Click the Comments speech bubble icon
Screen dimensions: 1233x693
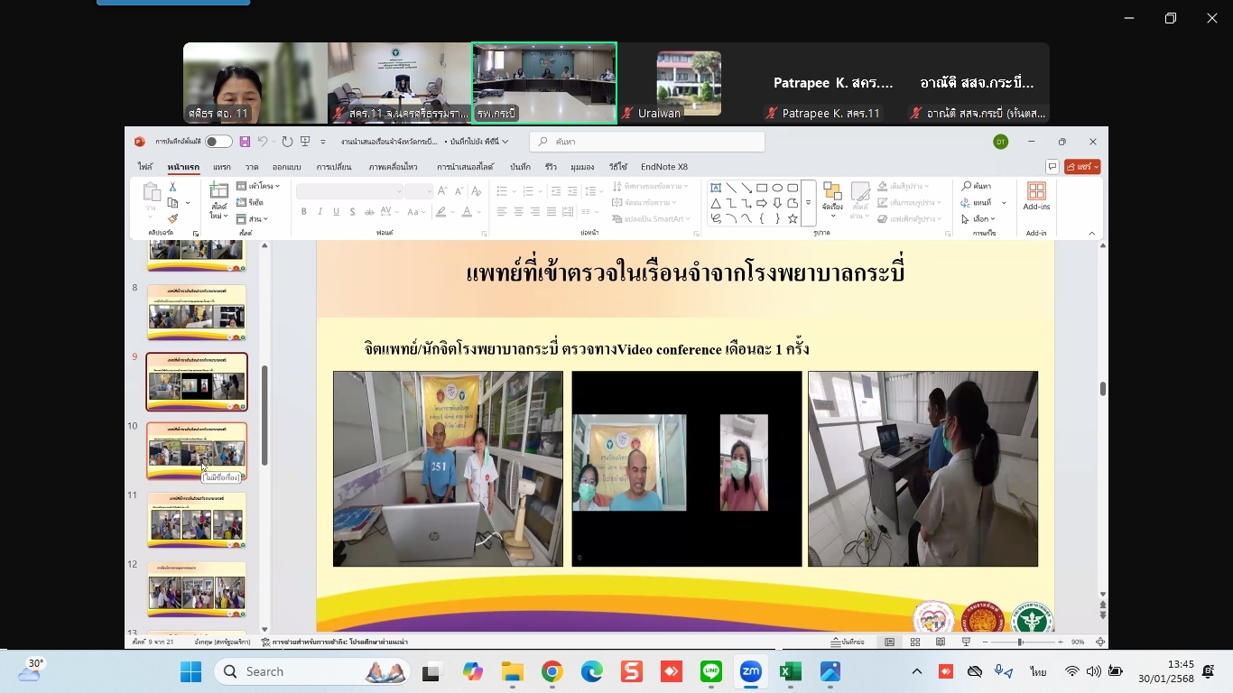point(1052,167)
